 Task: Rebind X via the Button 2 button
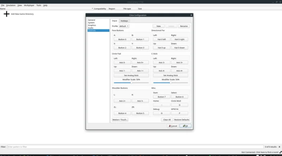point(122,48)
